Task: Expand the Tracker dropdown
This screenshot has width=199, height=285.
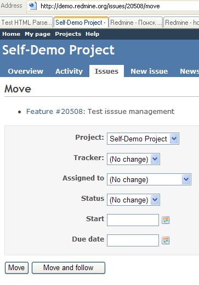Action: (133, 159)
